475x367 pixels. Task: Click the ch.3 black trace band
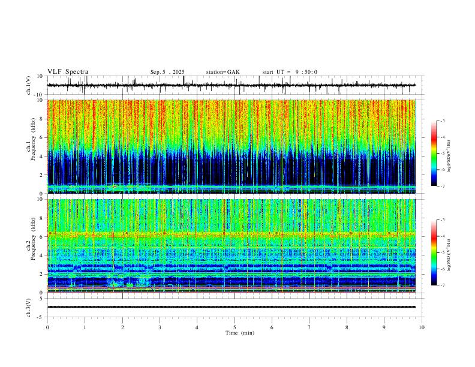[231, 307]
